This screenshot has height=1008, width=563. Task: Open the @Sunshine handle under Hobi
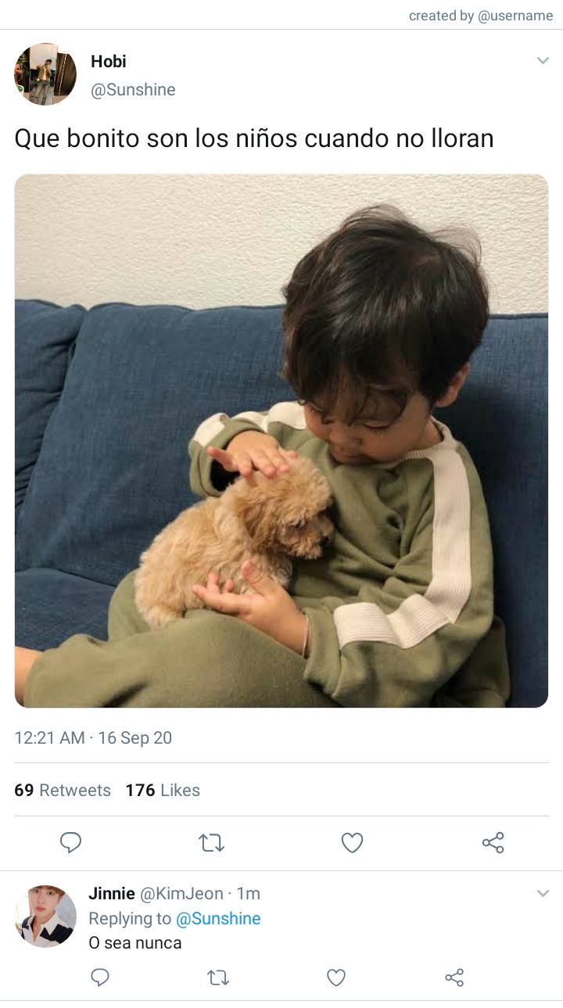coord(134,90)
